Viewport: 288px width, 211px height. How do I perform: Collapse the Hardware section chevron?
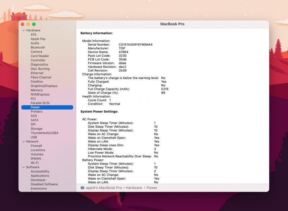[x=24, y=30]
